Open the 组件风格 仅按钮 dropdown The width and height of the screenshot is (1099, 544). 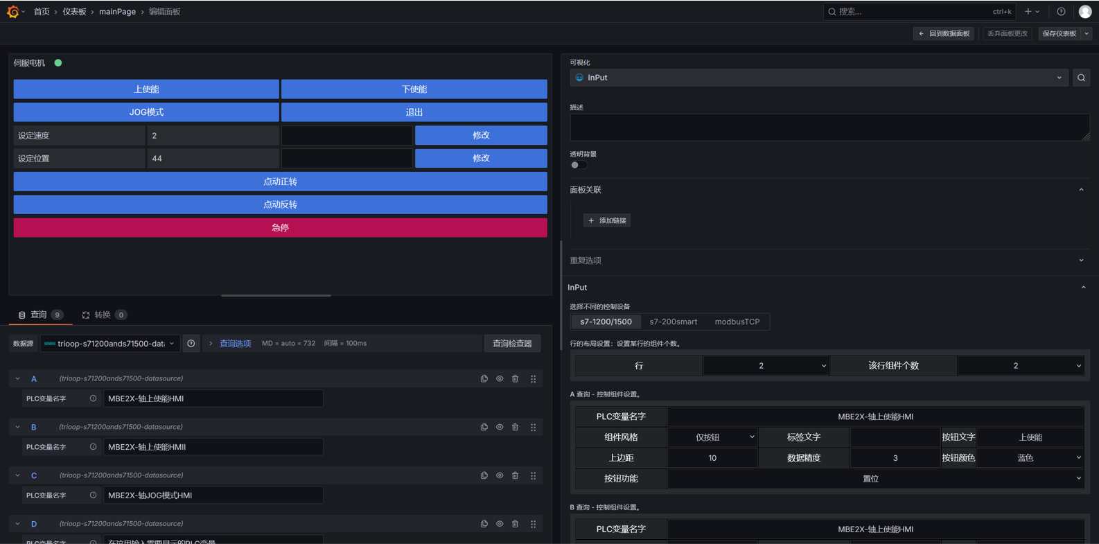click(712, 437)
